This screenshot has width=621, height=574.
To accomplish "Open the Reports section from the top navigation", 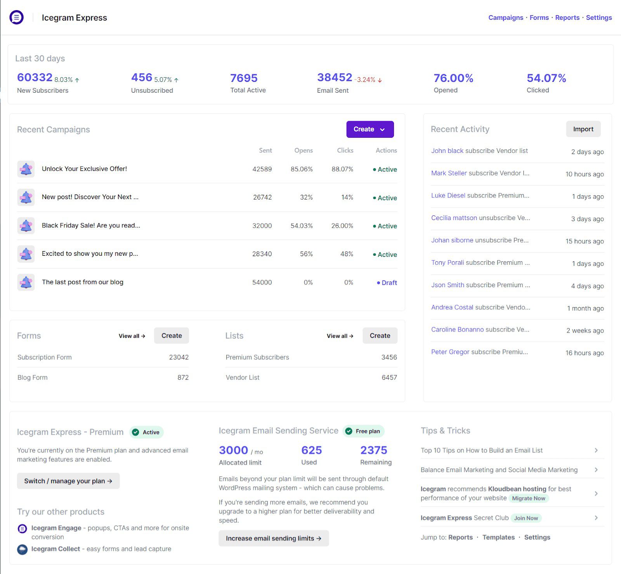I will pos(567,17).
